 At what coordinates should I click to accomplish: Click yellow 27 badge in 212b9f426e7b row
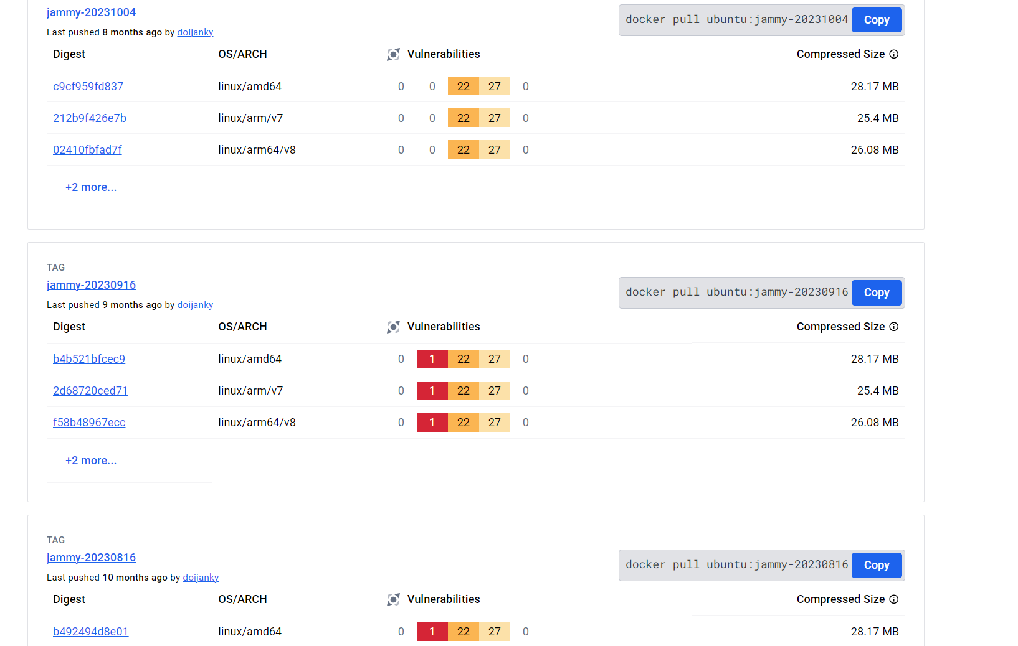[x=495, y=118]
